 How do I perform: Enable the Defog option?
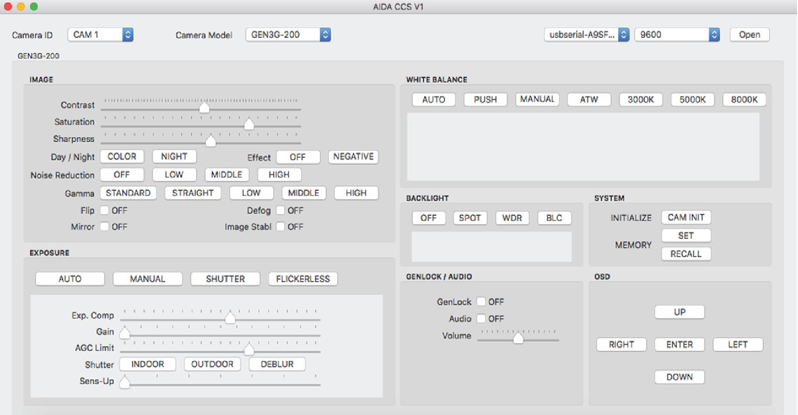click(x=281, y=210)
